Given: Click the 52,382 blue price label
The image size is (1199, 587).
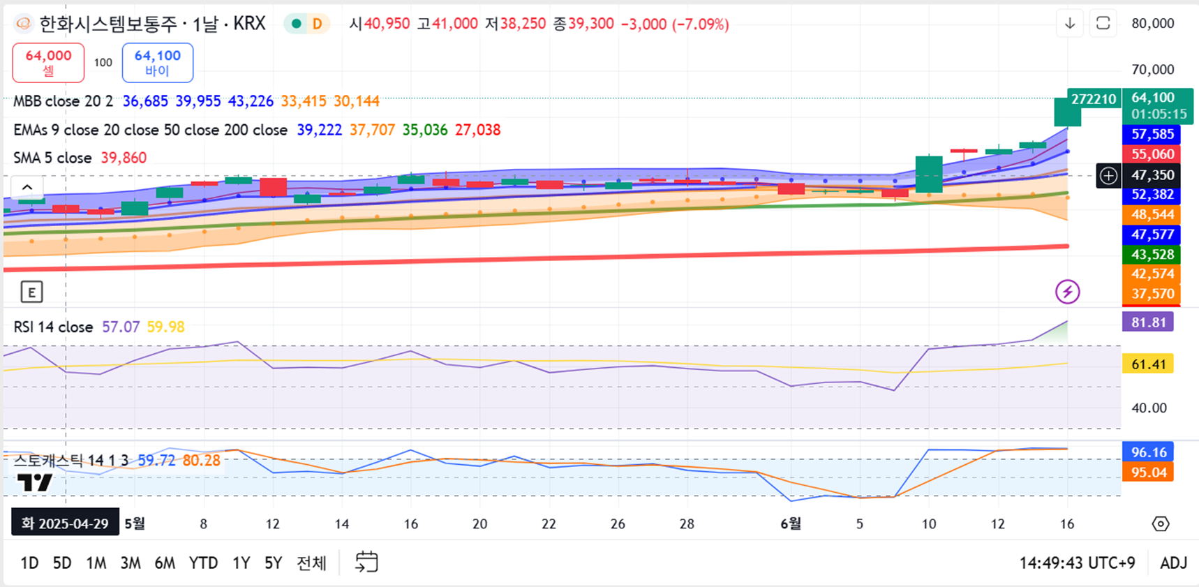Looking at the screenshot, I should [x=1152, y=194].
